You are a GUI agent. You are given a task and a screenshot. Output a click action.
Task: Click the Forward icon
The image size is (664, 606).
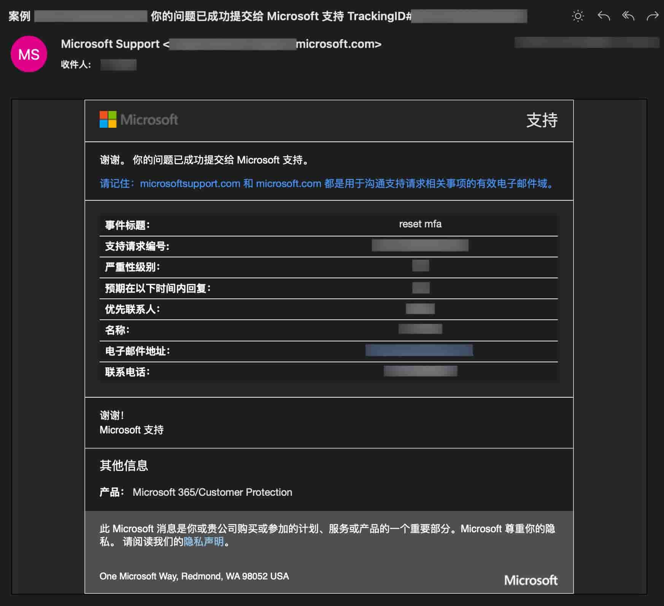click(652, 16)
